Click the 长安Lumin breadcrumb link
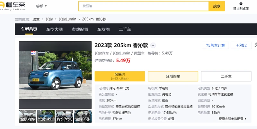The image size is (257, 129). click(67, 19)
